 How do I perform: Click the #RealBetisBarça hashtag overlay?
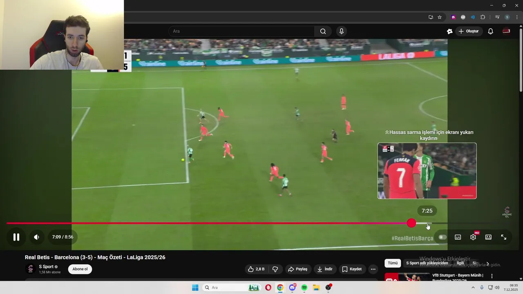[x=412, y=238]
